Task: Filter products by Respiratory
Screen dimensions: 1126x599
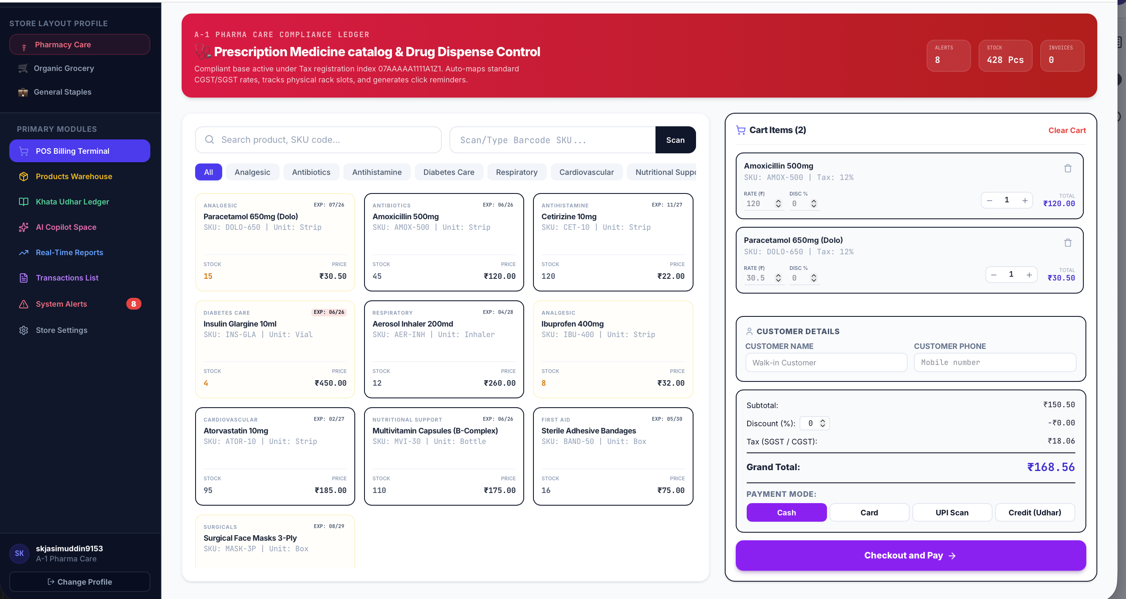Action: (x=517, y=172)
